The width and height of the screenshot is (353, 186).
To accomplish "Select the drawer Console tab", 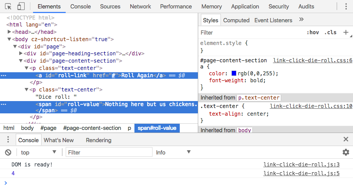I will (x=28, y=140).
